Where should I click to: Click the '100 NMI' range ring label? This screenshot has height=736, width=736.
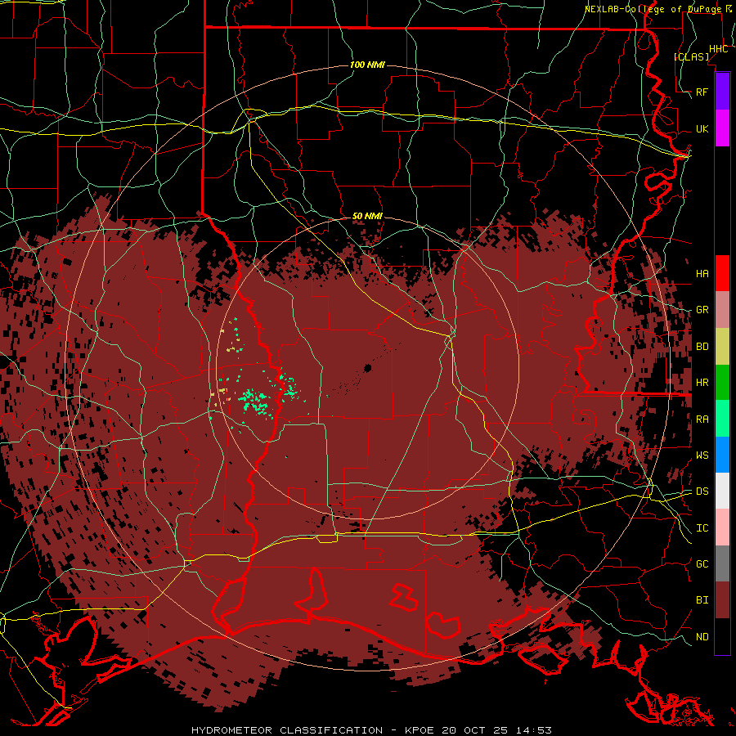click(367, 65)
